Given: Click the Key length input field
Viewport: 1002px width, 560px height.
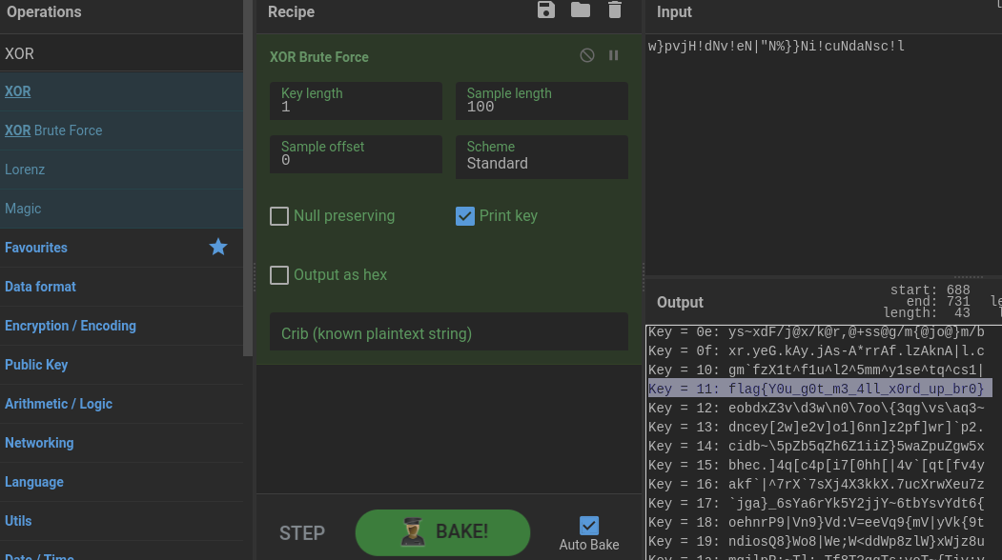Looking at the screenshot, I should [356, 101].
